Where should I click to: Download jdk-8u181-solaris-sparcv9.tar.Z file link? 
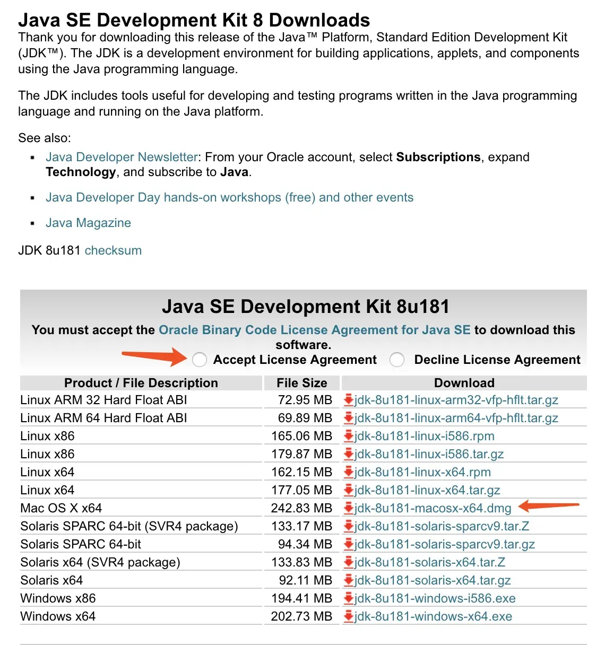[x=442, y=526]
